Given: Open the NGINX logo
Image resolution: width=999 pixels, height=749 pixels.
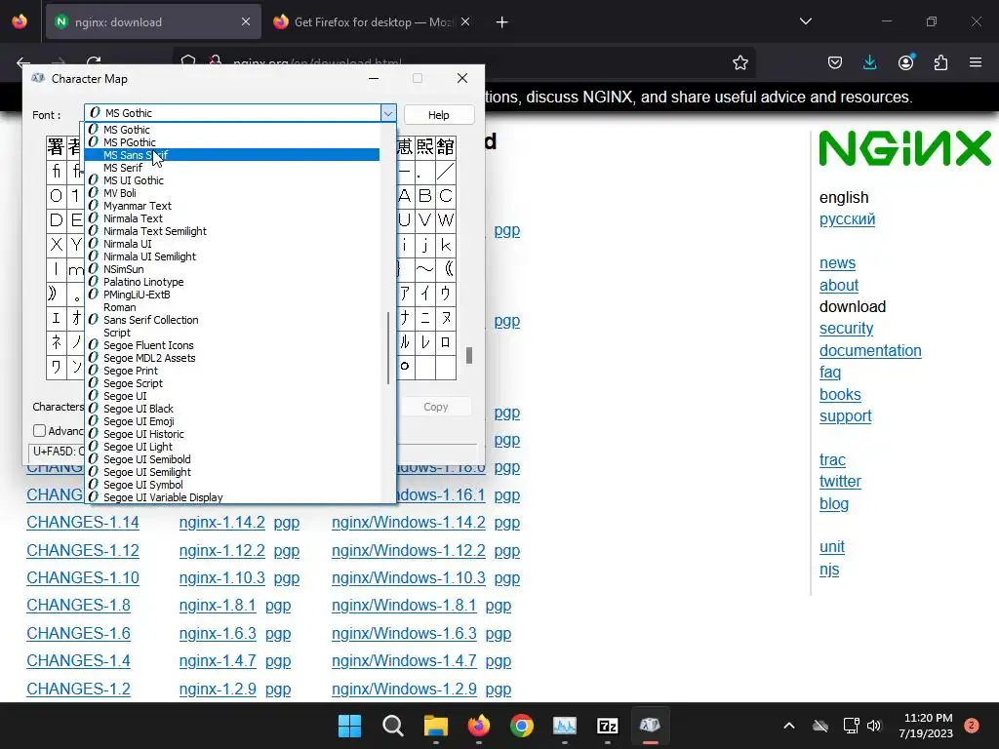Looking at the screenshot, I should coord(904,148).
